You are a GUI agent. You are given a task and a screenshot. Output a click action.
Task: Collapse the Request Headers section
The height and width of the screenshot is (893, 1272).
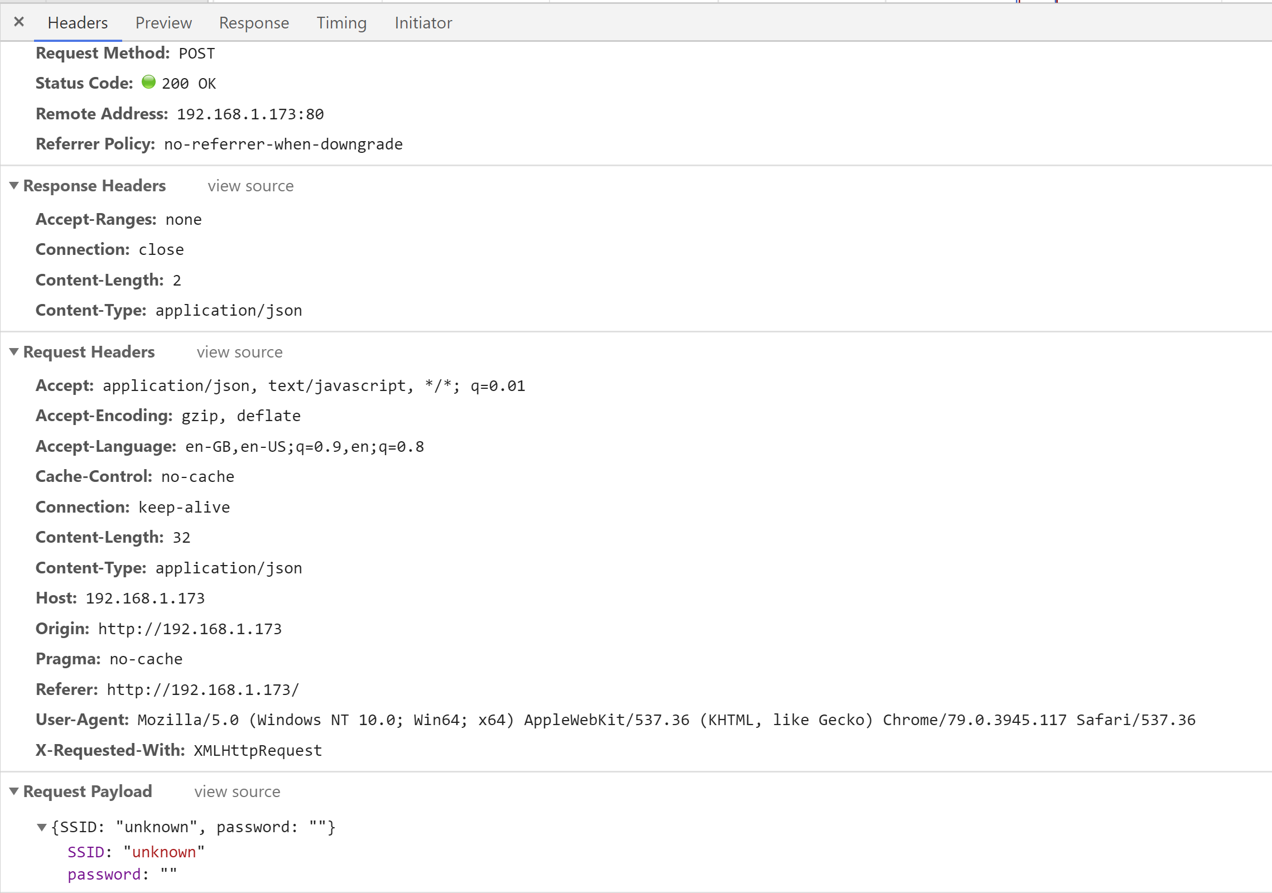14,351
